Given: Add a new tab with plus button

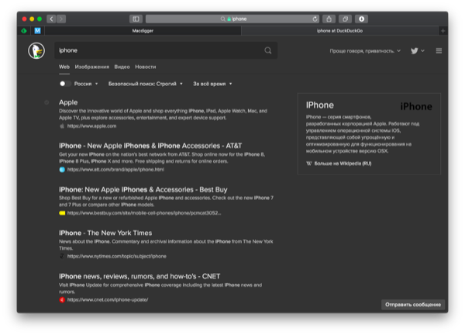Looking at the screenshot, I should tap(443, 31).
